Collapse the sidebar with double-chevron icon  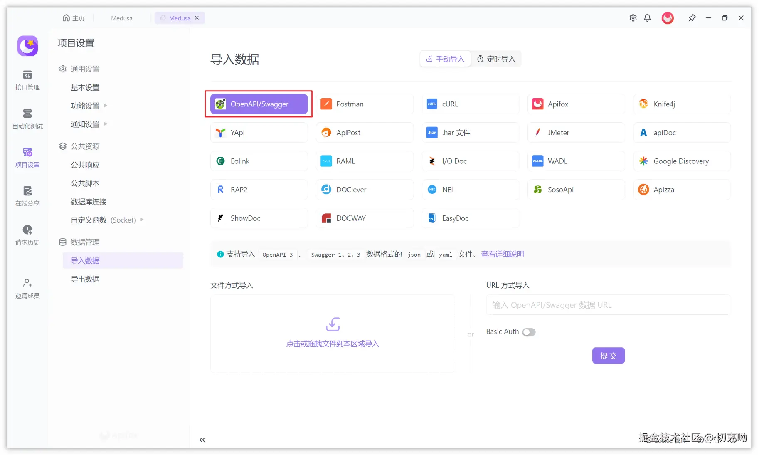point(202,440)
